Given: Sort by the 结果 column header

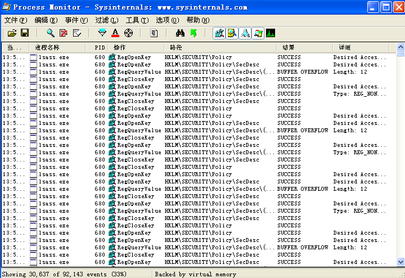Looking at the screenshot, I should pyautogui.click(x=305, y=47).
